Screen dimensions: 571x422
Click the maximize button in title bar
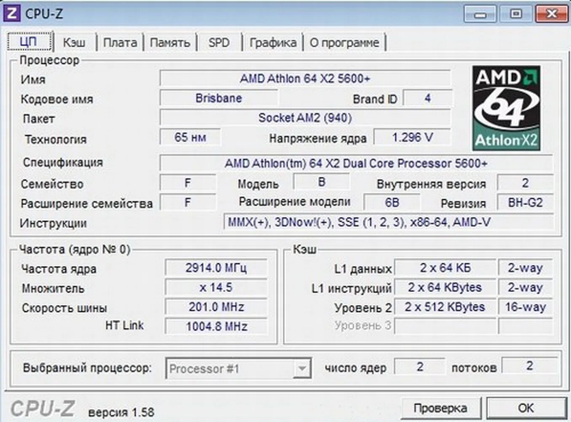(x=516, y=14)
